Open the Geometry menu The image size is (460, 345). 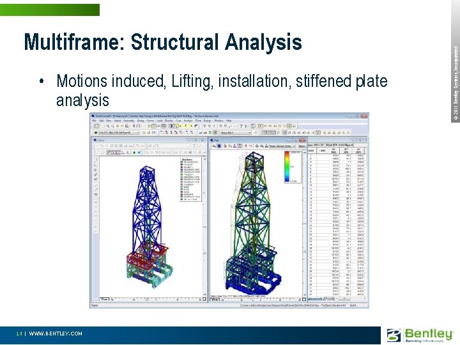click(129, 121)
